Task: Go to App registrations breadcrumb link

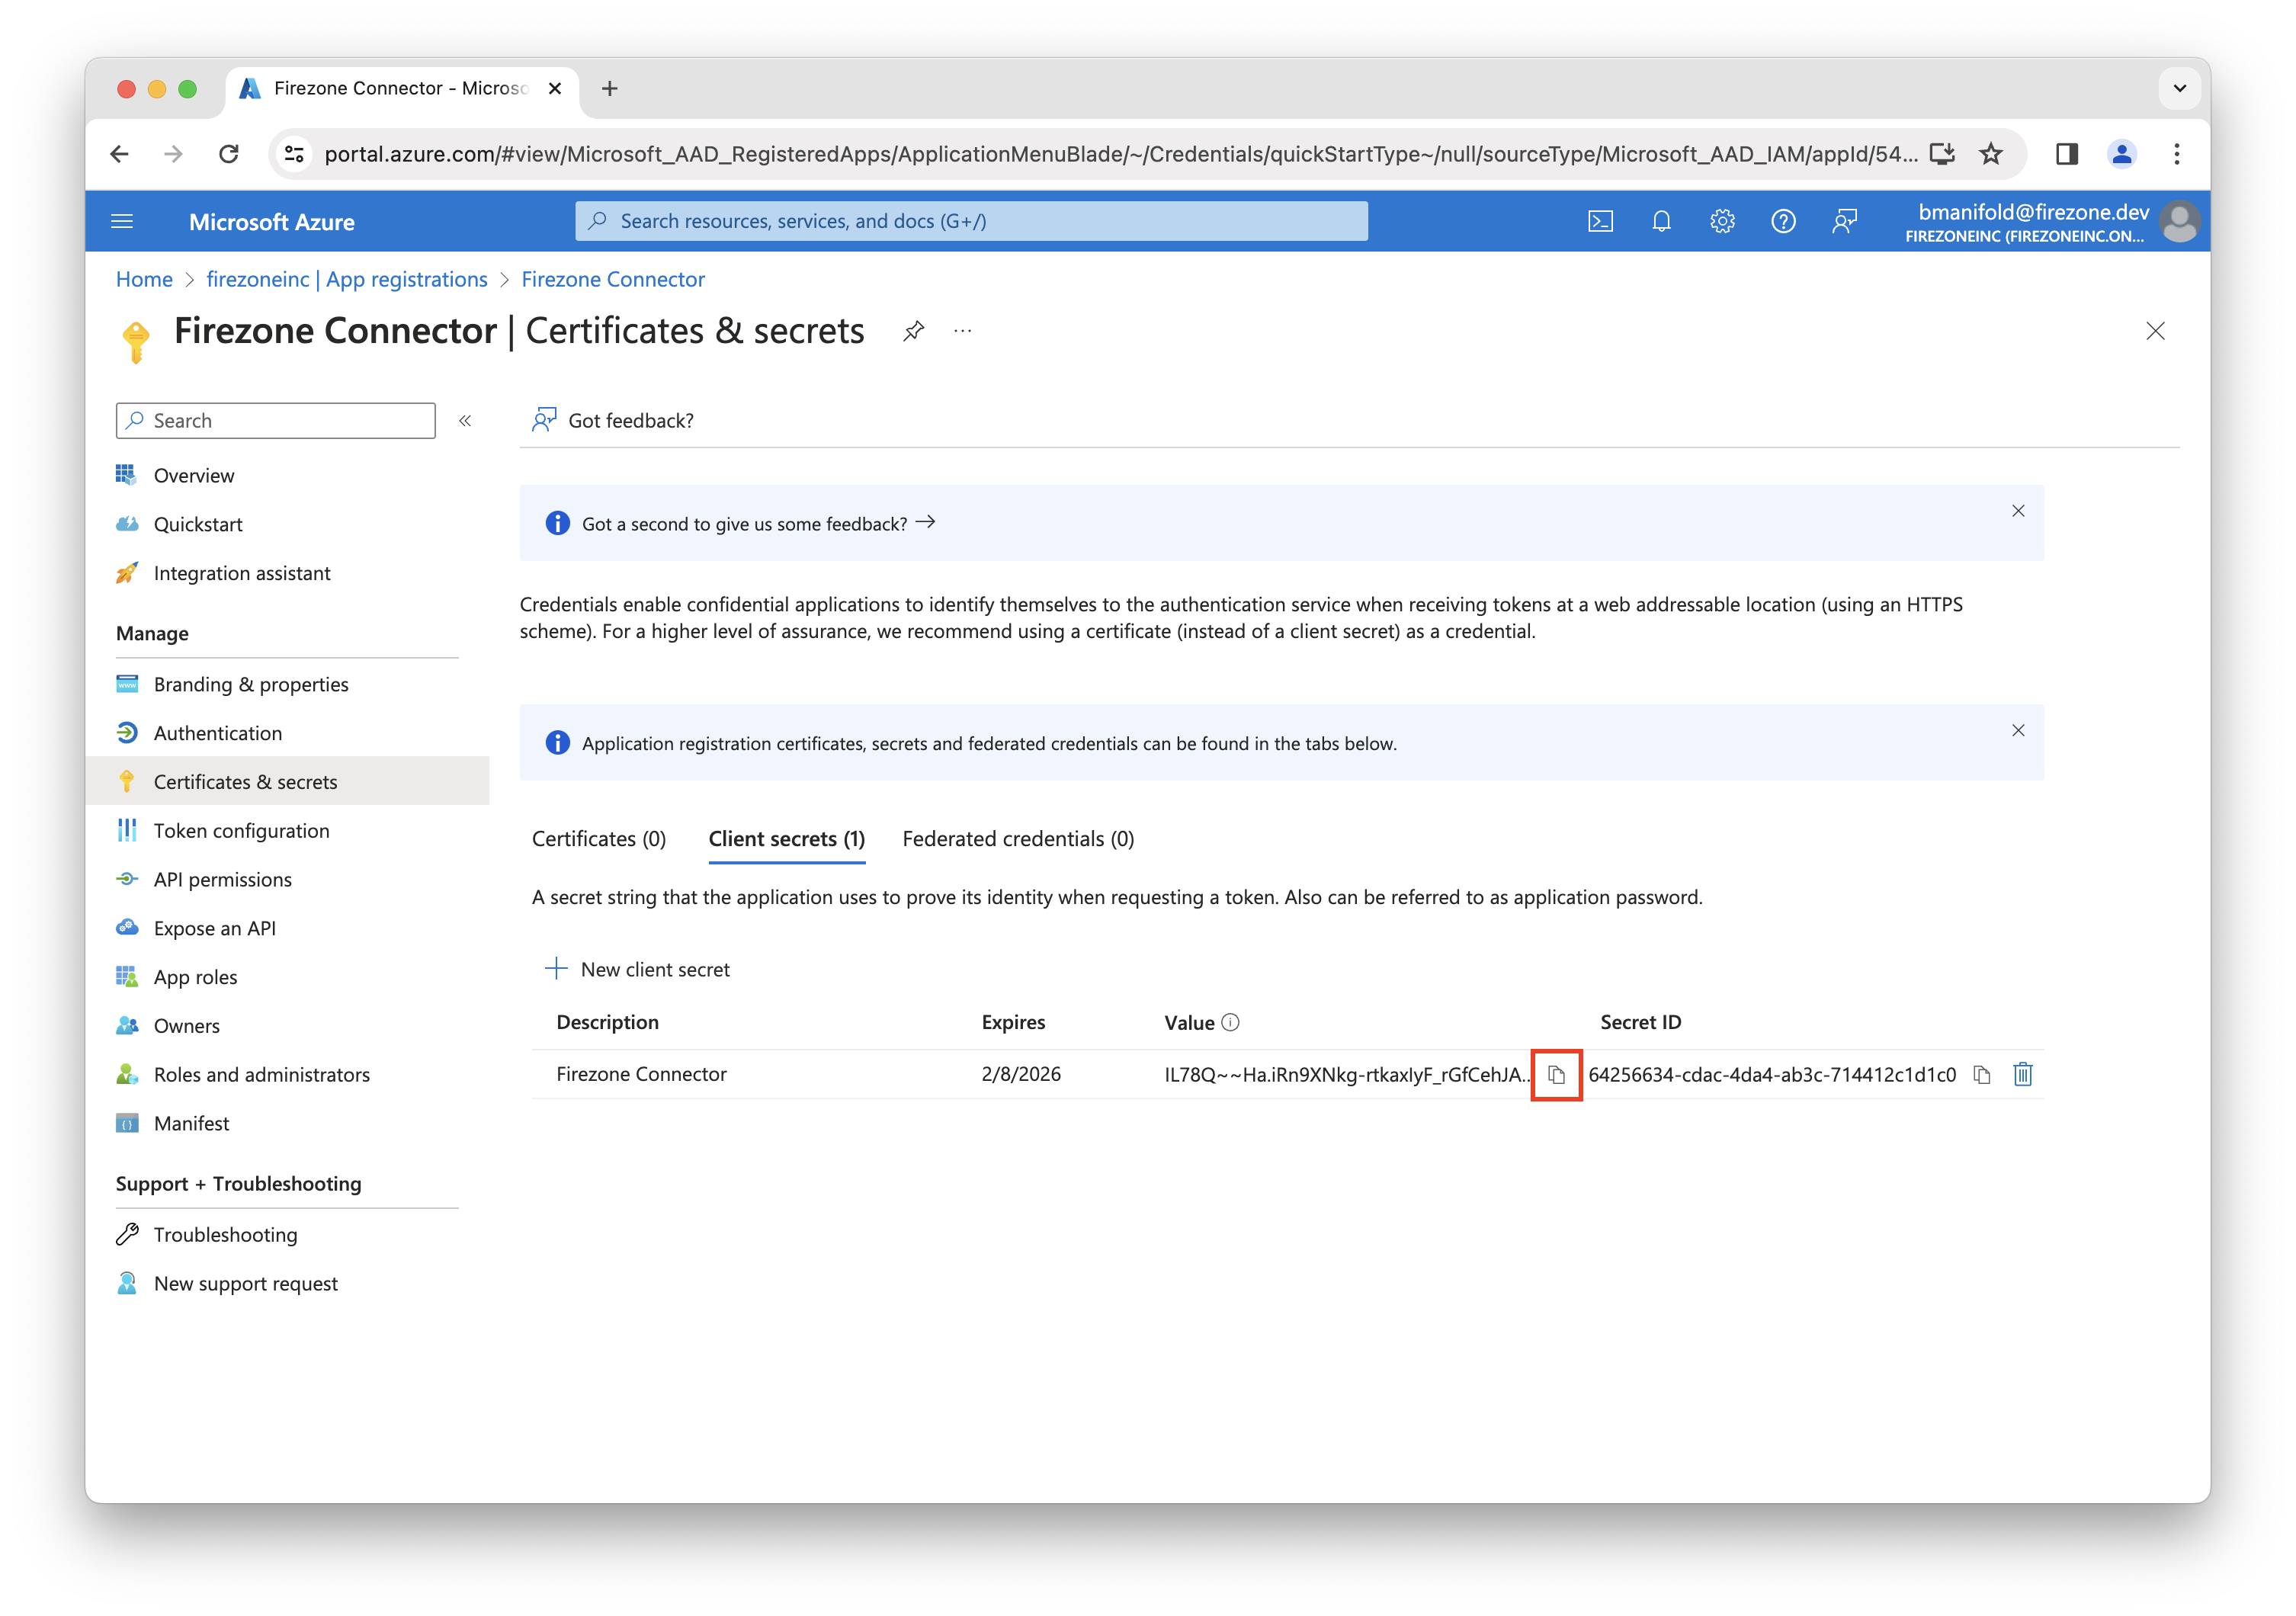Action: tap(346, 280)
